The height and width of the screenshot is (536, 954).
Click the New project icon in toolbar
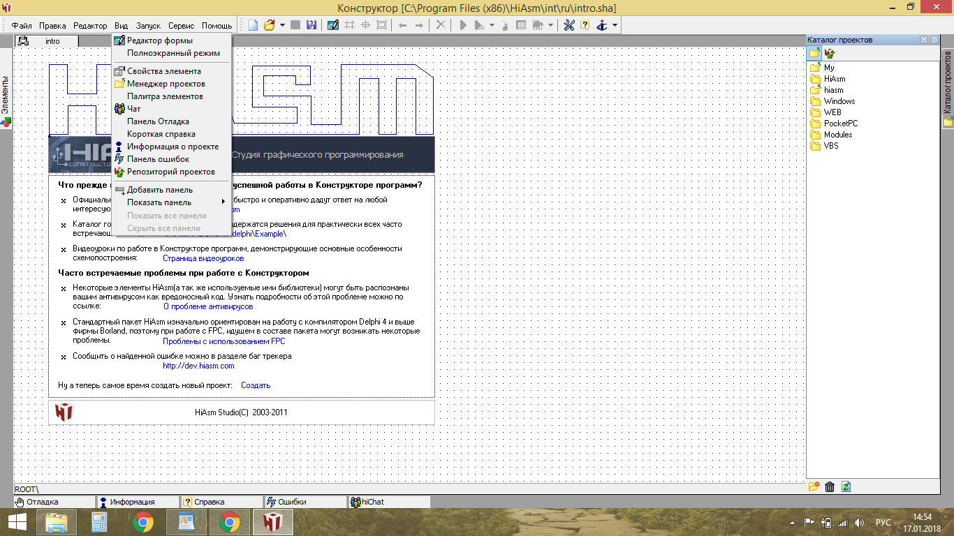point(253,25)
